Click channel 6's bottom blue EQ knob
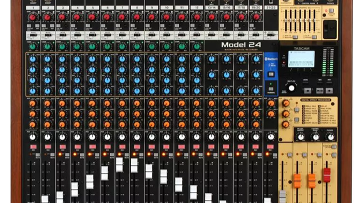The height and width of the screenshot is (203, 362). pyautogui.click(x=107, y=91)
